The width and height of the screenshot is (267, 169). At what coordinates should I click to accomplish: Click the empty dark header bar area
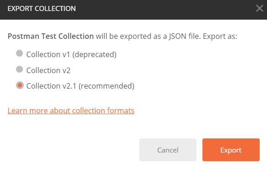165,9
